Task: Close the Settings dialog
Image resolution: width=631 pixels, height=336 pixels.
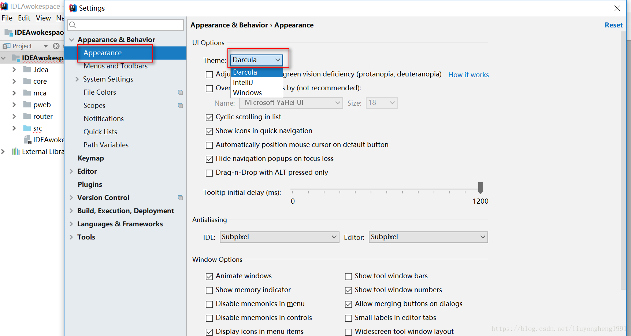Action: (x=617, y=8)
